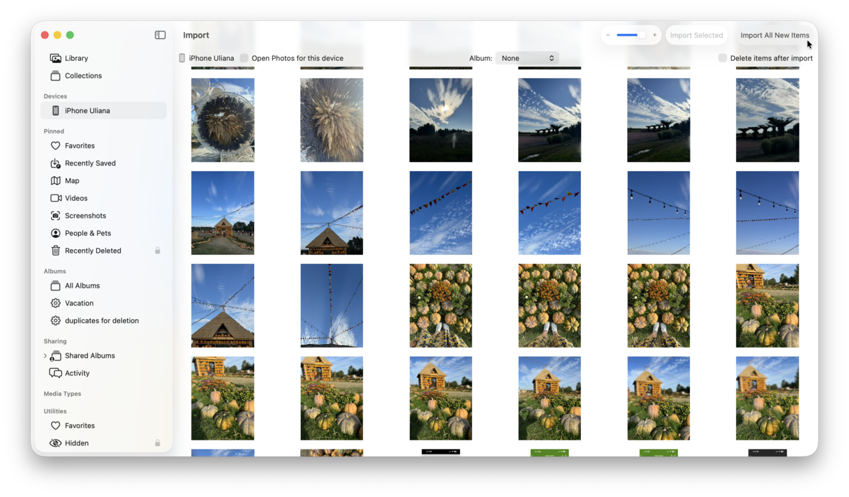Click the All Albums icon
Image resolution: width=849 pixels, height=497 pixels.
55,285
